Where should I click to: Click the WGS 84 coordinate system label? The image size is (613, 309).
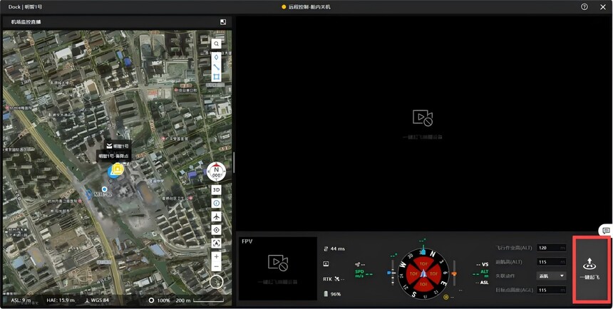(x=96, y=300)
